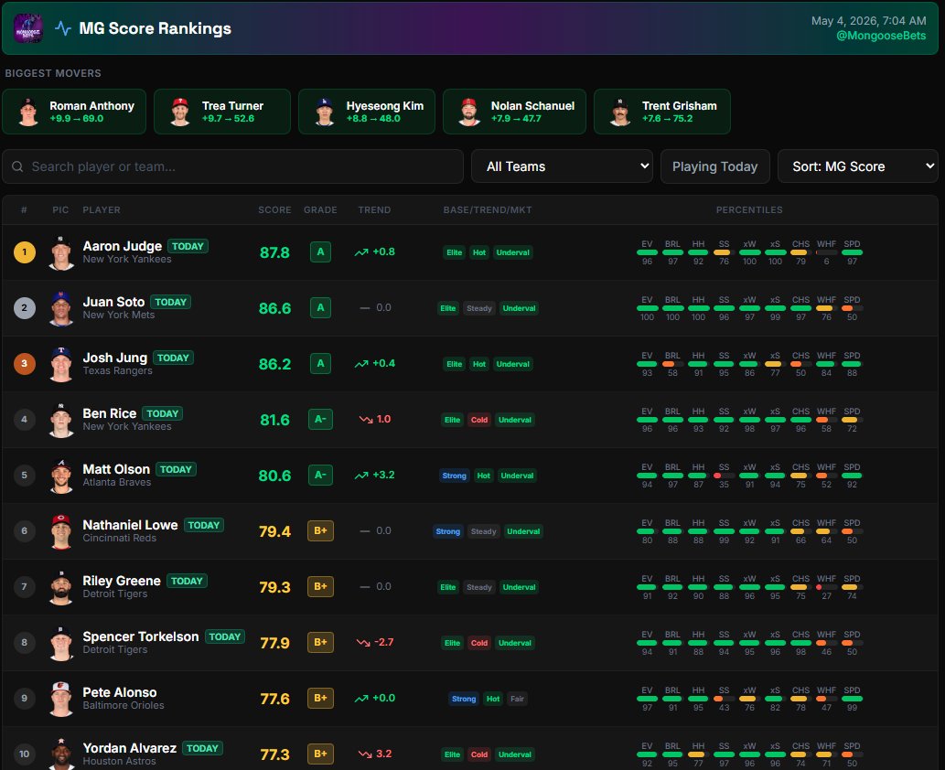This screenshot has height=770, width=945.
Task: Click Spencer Torkelson's downward trend arrow icon
Action: [363, 642]
